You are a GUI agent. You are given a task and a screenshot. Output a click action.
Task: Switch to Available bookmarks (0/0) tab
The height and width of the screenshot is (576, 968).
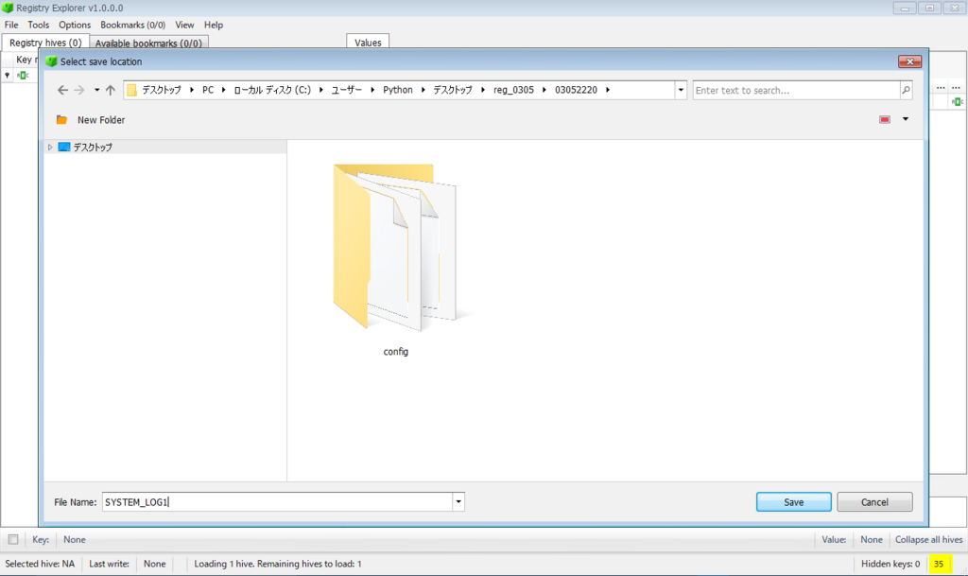click(x=148, y=44)
